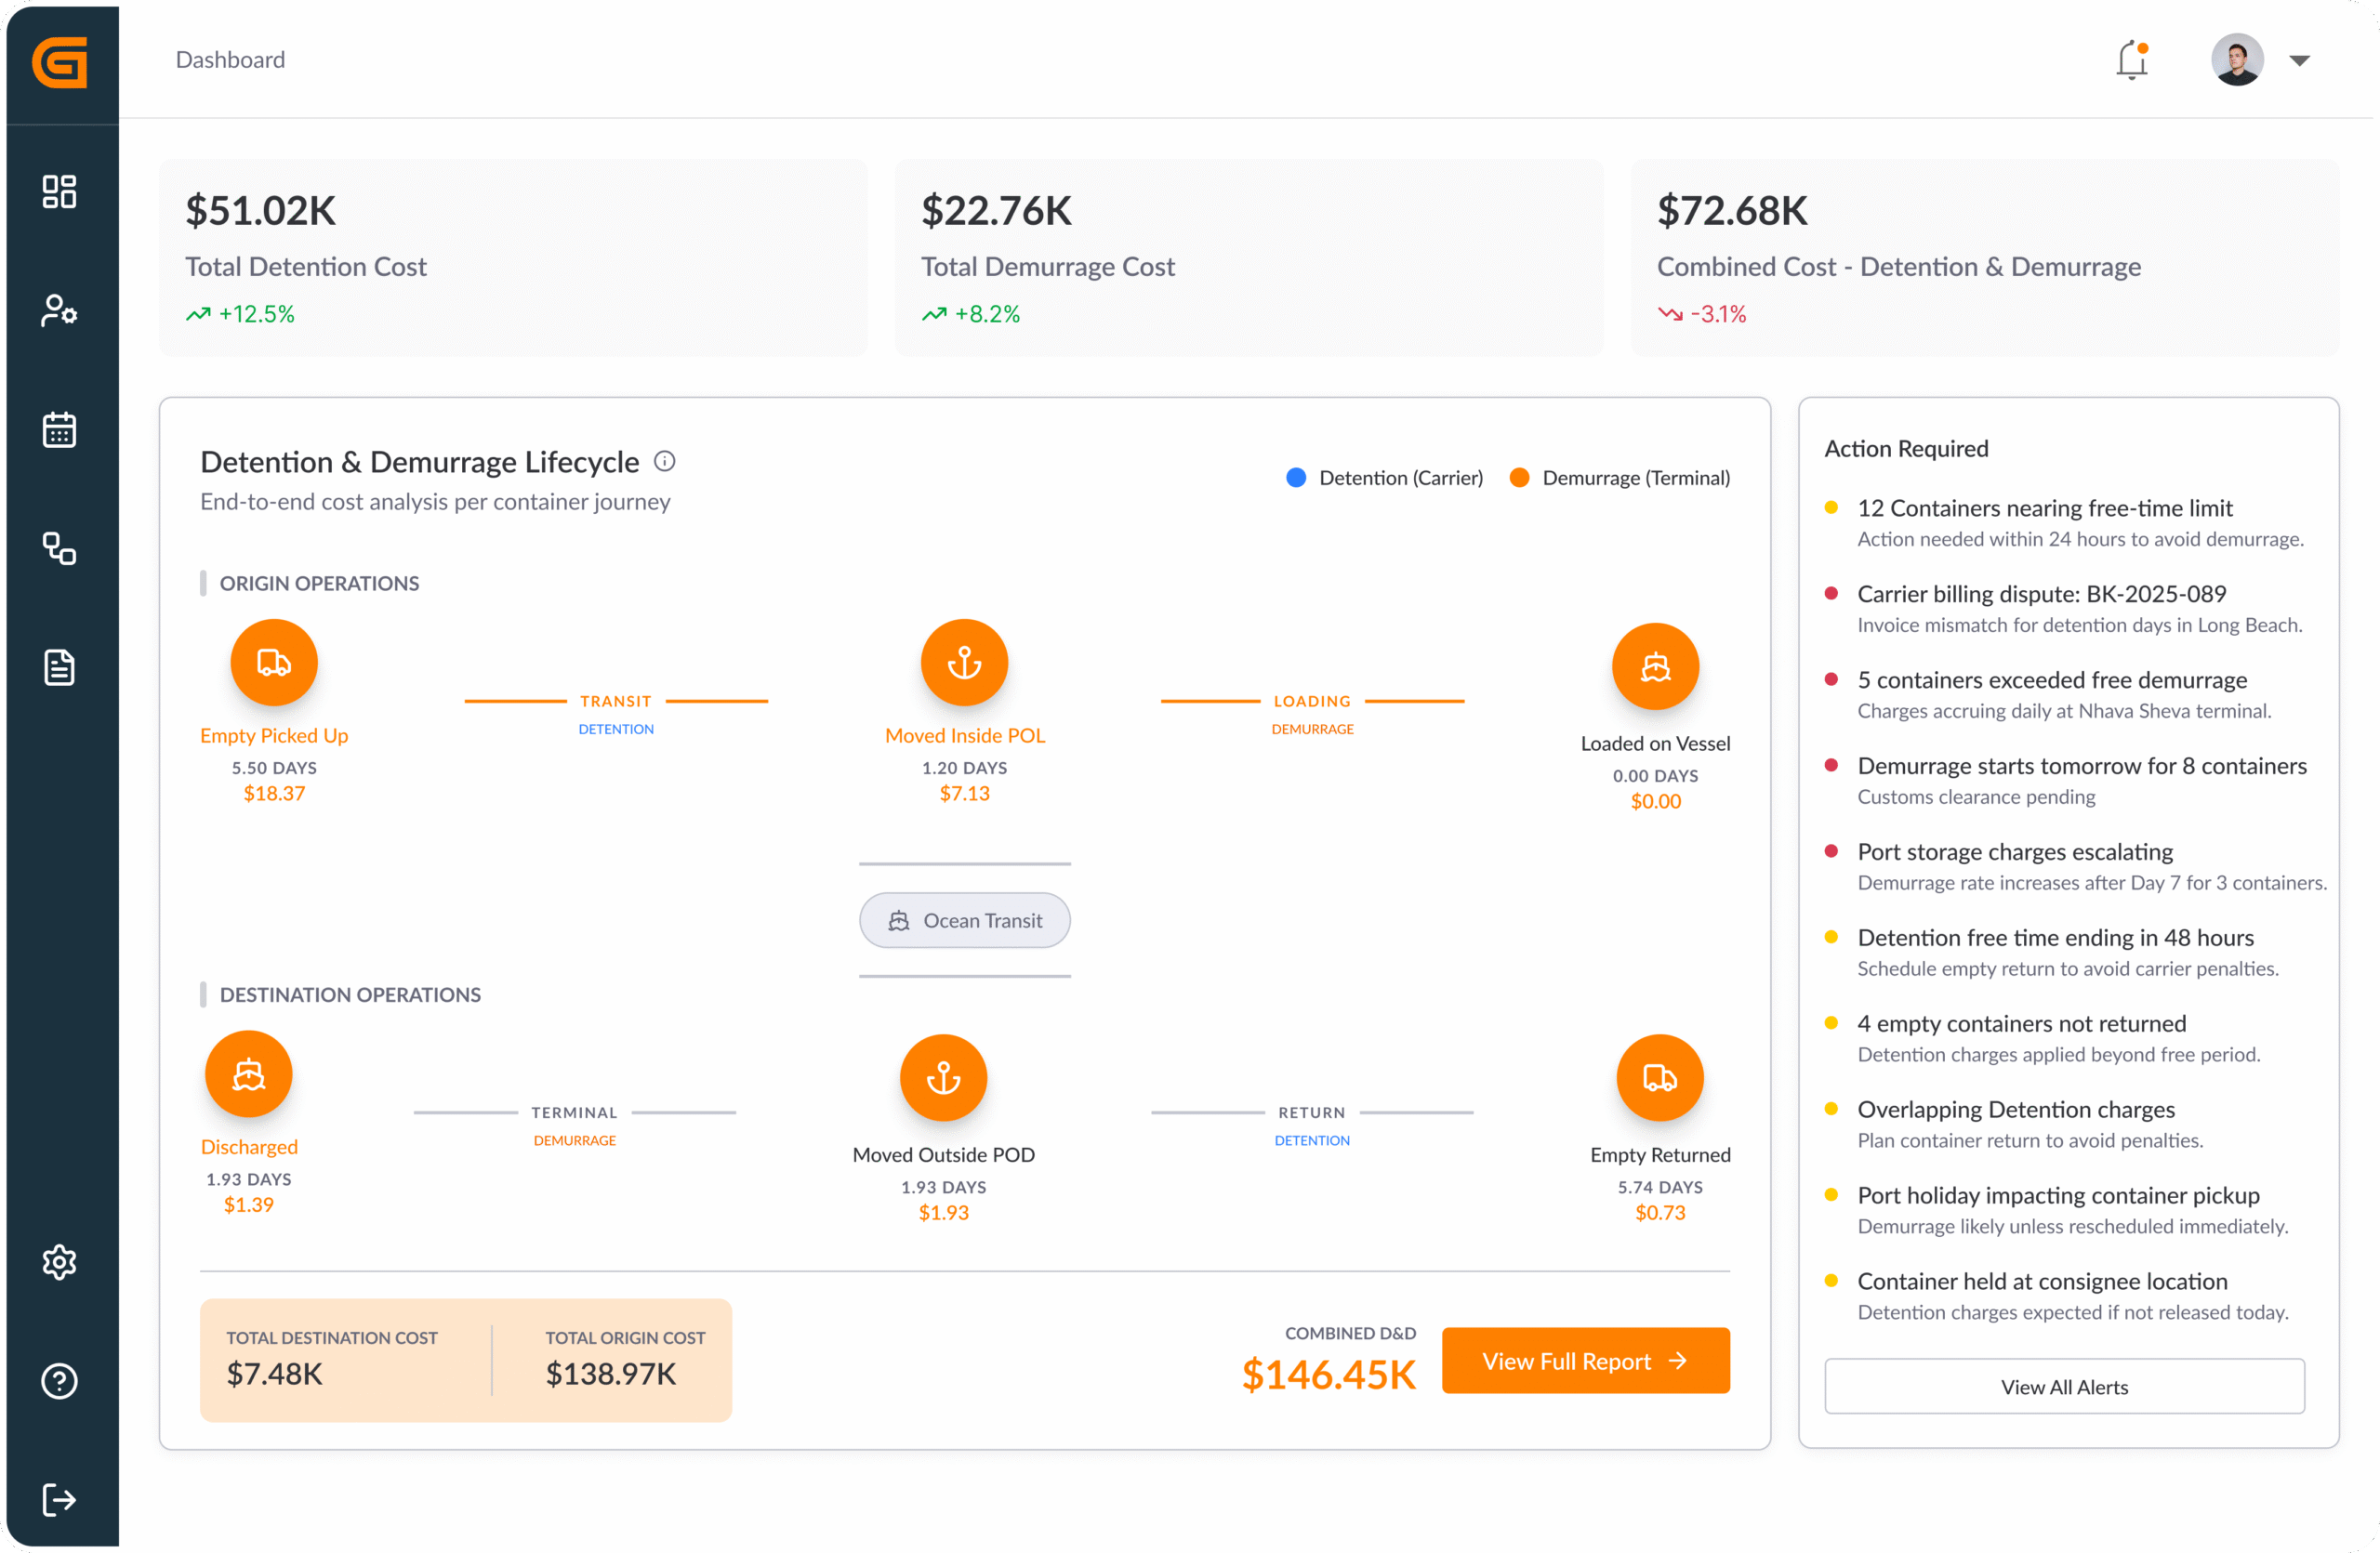Select the user management icon in sidebar
The width and height of the screenshot is (2380, 1553).
click(59, 310)
